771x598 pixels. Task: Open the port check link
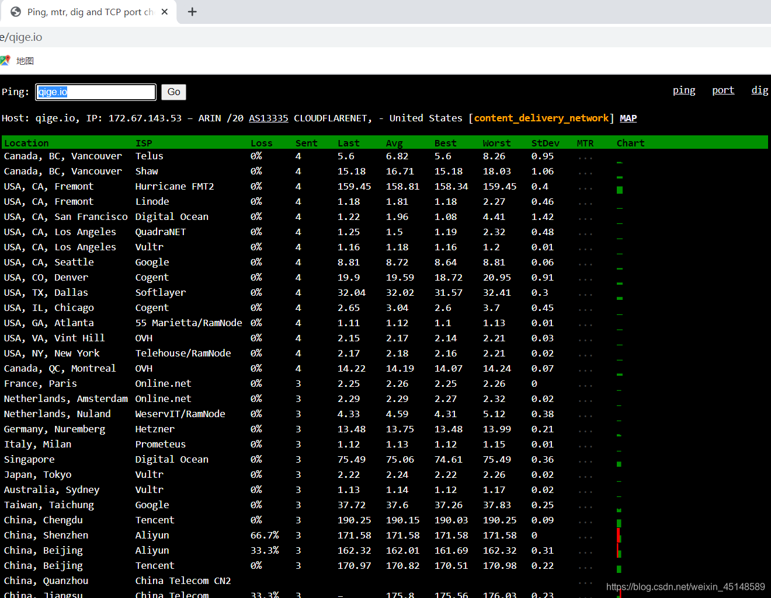(x=723, y=90)
